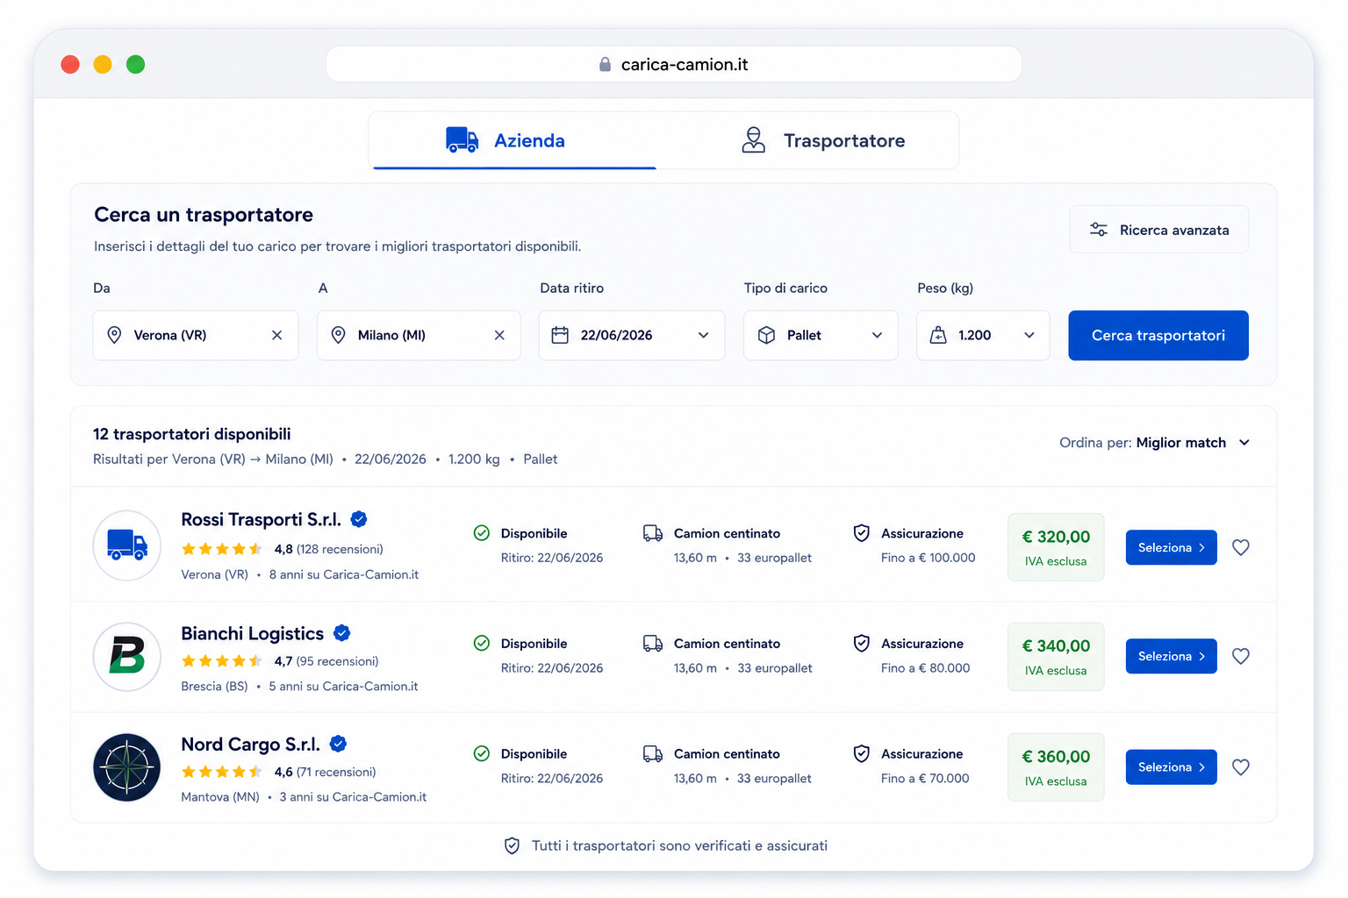Click "Fino a € 70.000" insurance text

(926, 779)
